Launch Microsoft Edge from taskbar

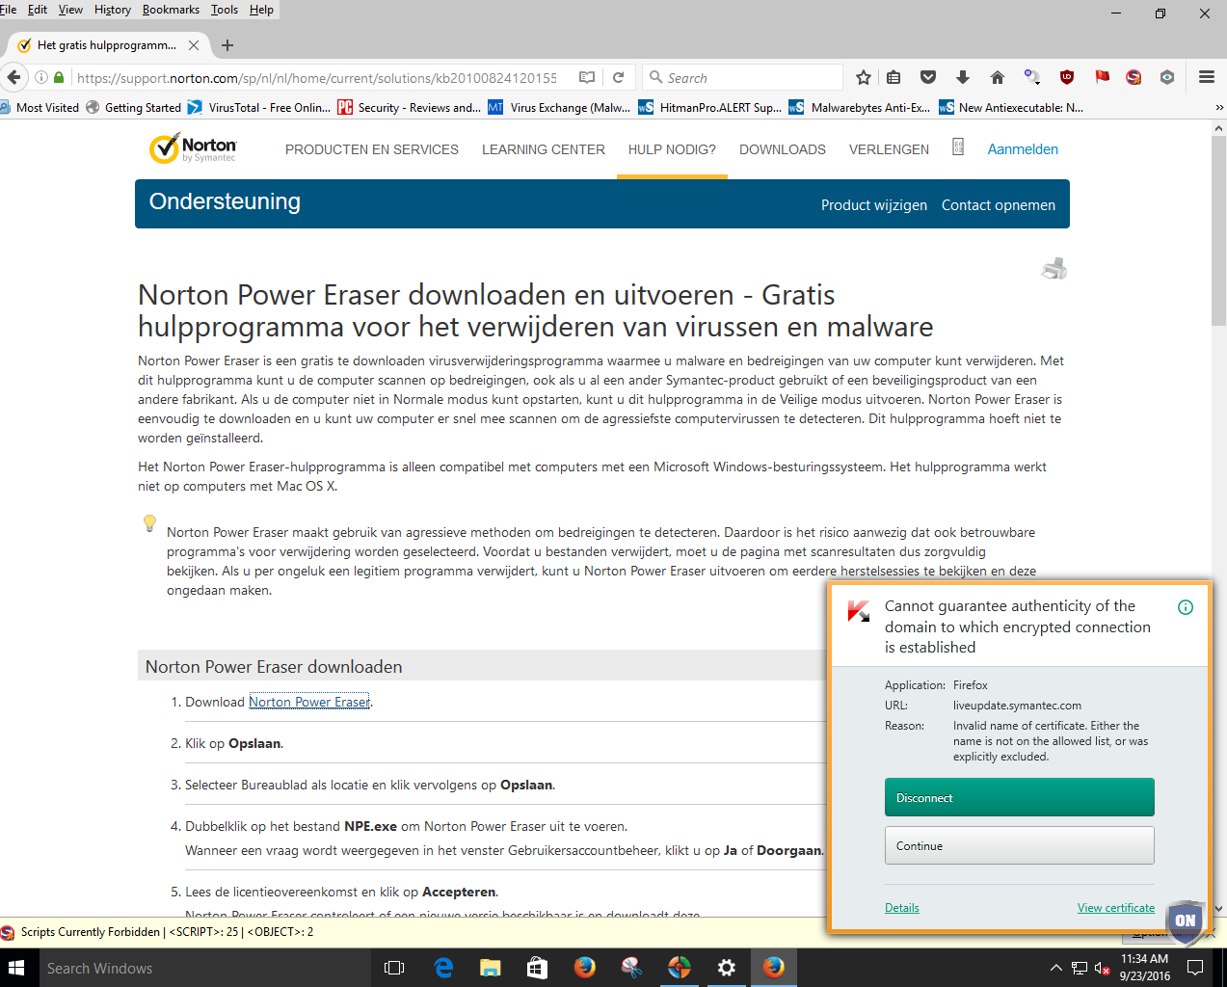pos(443,968)
